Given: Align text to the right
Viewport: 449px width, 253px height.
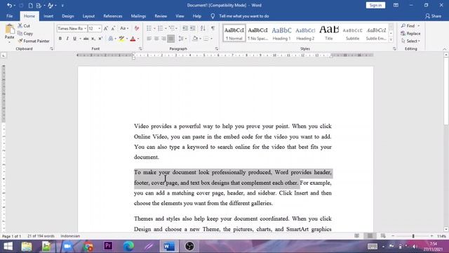Looking at the screenshot, I should pyautogui.click(x=163, y=39).
